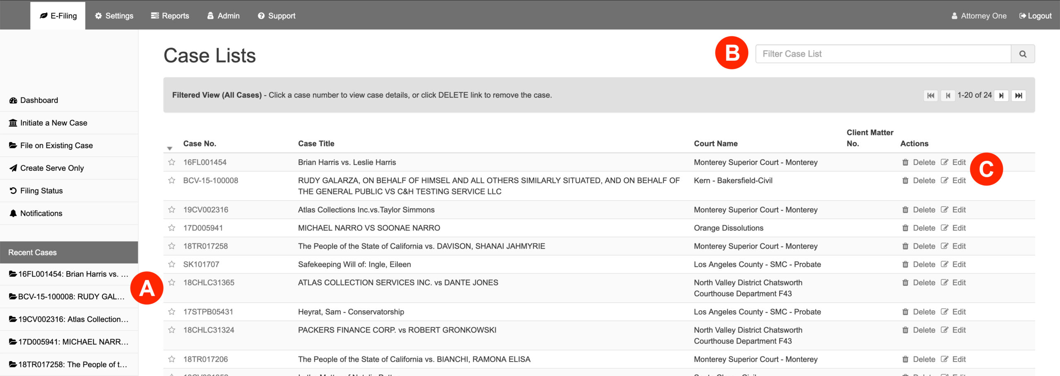Select Initiate a New Case

tap(53, 123)
